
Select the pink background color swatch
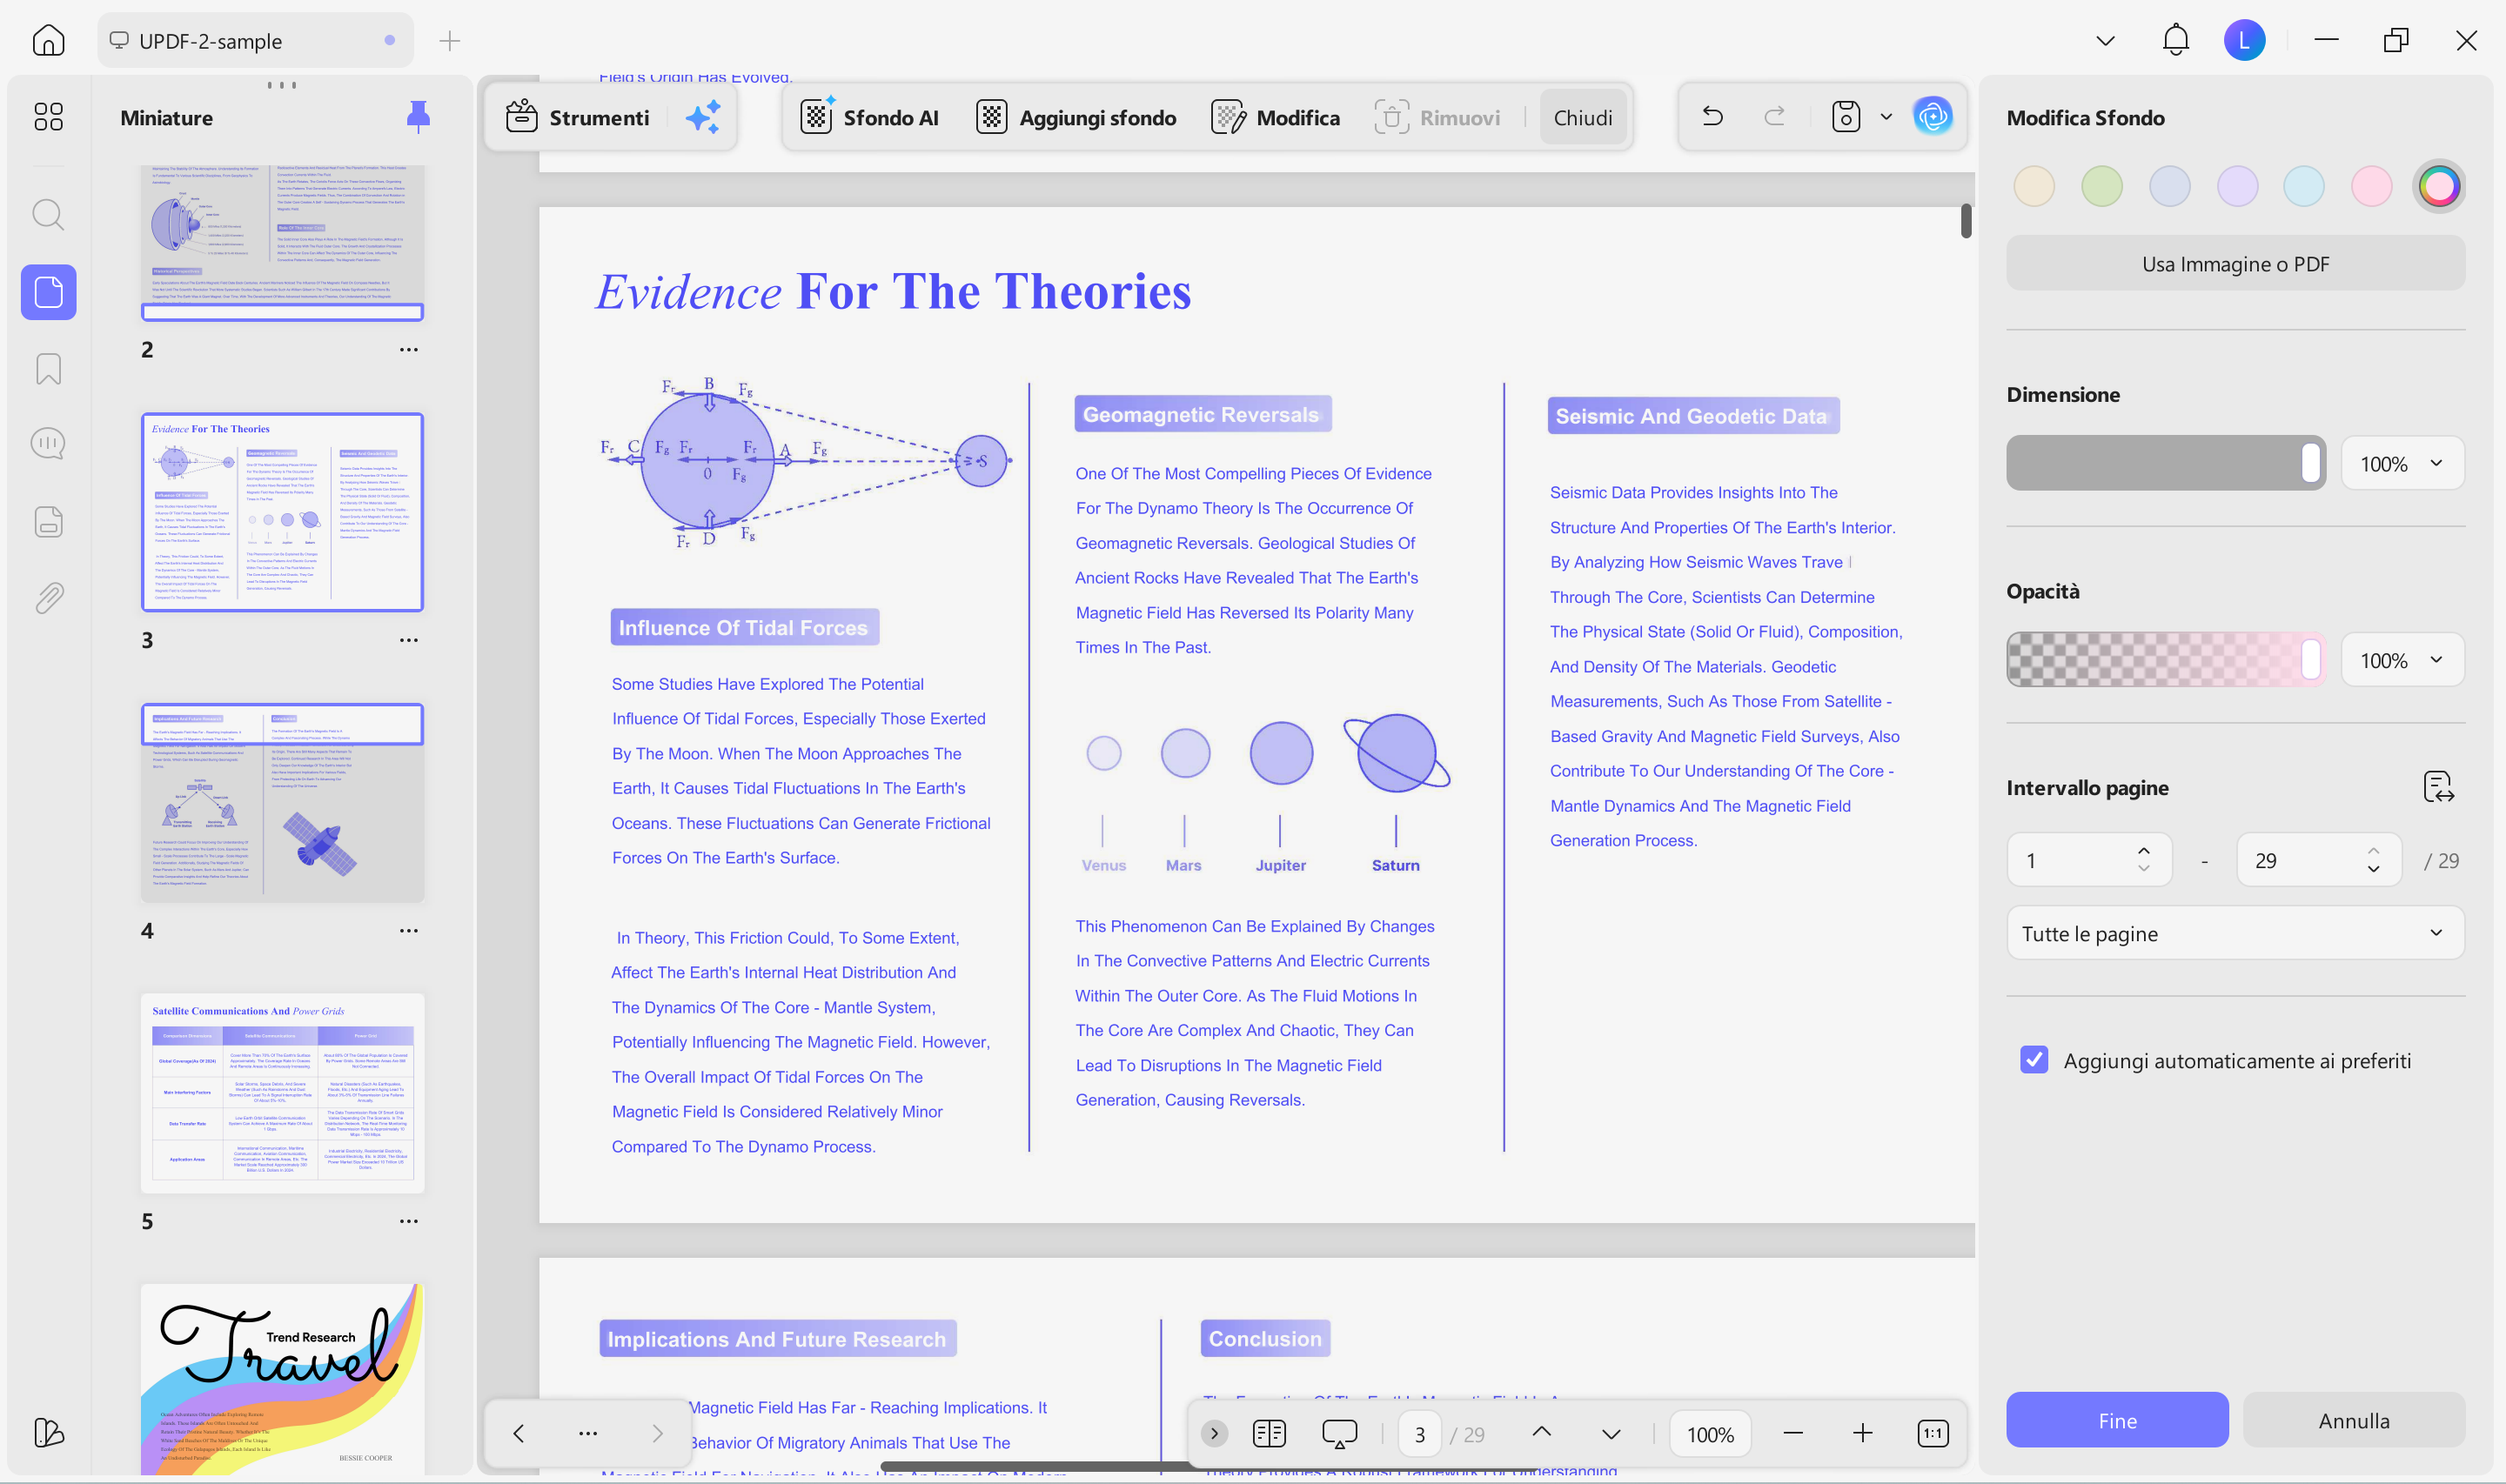pyautogui.click(x=2370, y=186)
